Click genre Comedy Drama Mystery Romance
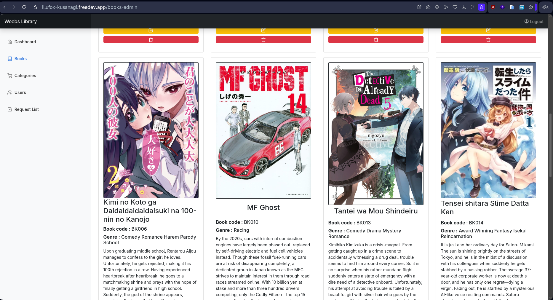The image size is (553, 300). click(x=365, y=234)
